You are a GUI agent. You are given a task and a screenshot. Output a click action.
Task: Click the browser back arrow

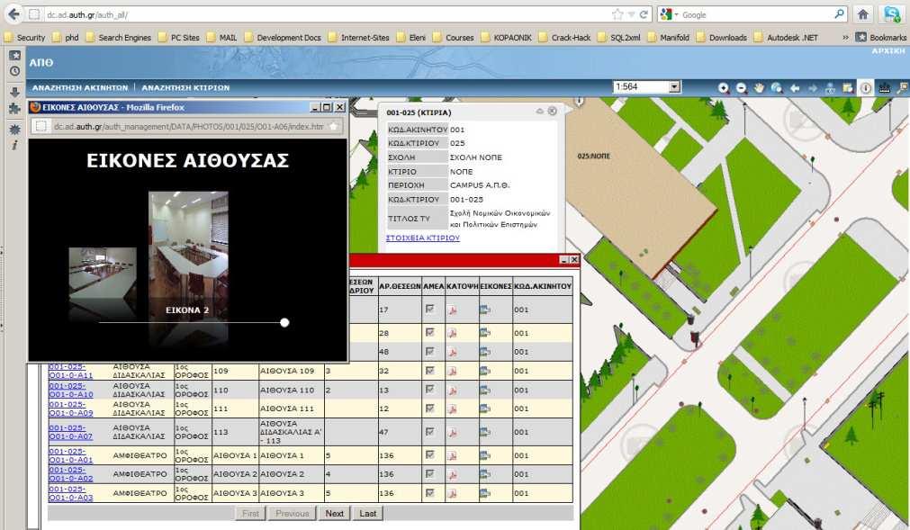pyautogui.click(x=13, y=13)
